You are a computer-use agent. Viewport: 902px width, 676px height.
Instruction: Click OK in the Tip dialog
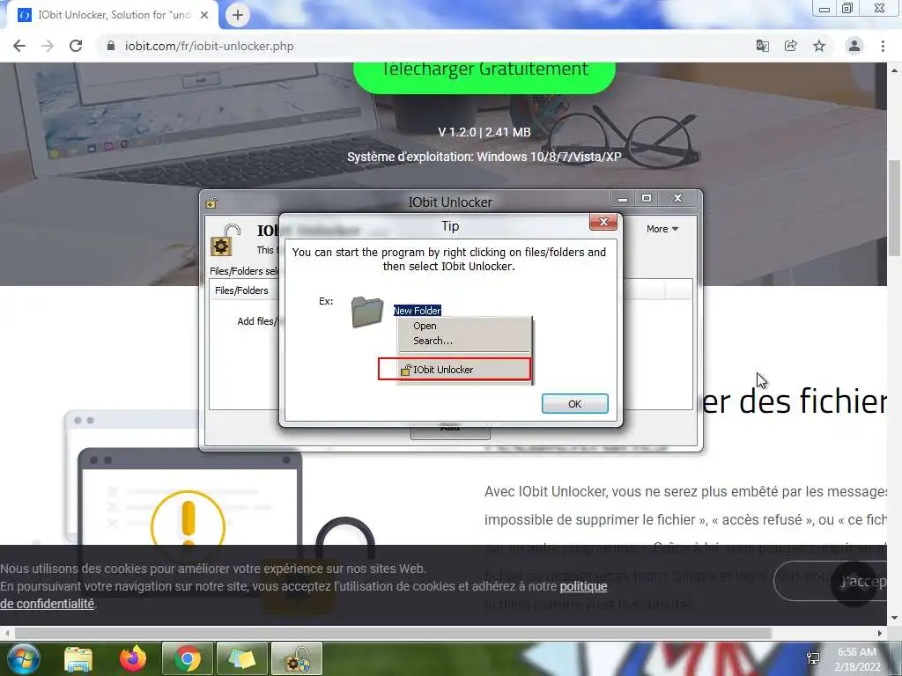click(x=574, y=403)
